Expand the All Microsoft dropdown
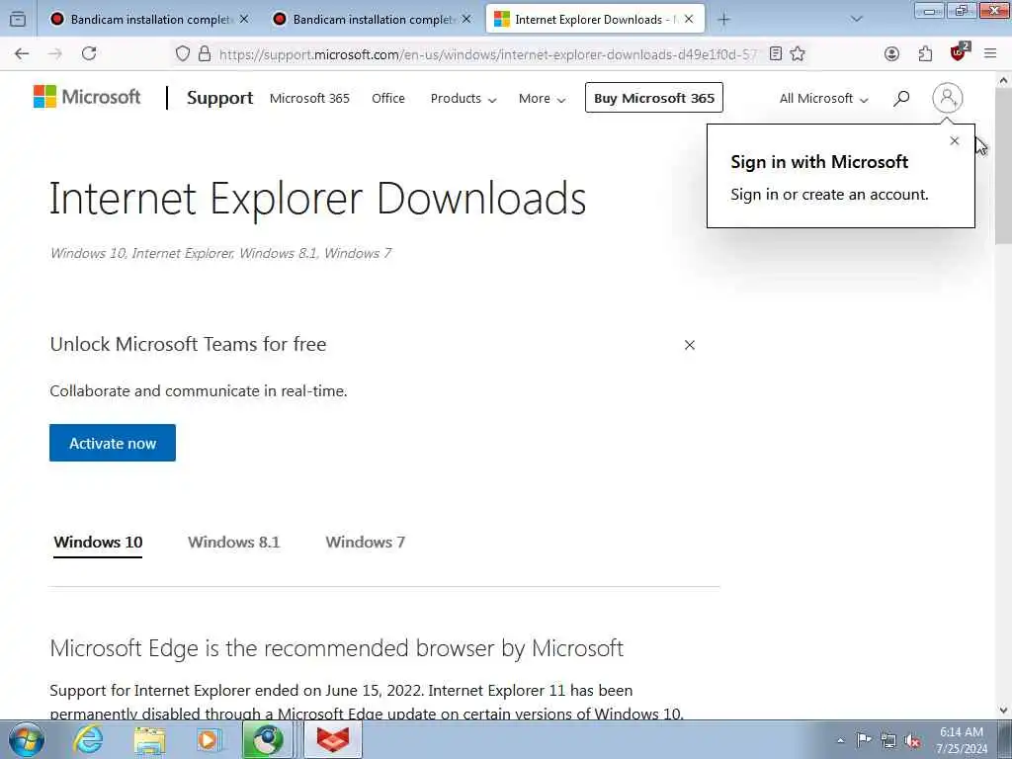 (823, 99)
